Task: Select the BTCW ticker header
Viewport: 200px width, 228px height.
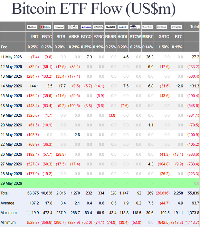Action: [135, 37]
